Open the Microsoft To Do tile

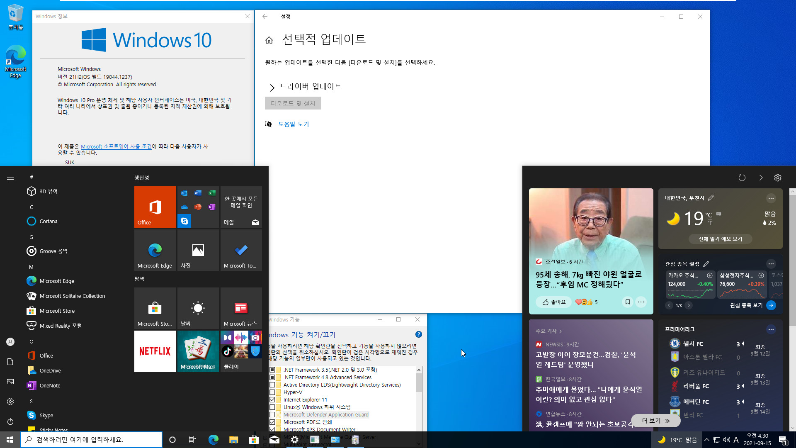pos(241,250)
